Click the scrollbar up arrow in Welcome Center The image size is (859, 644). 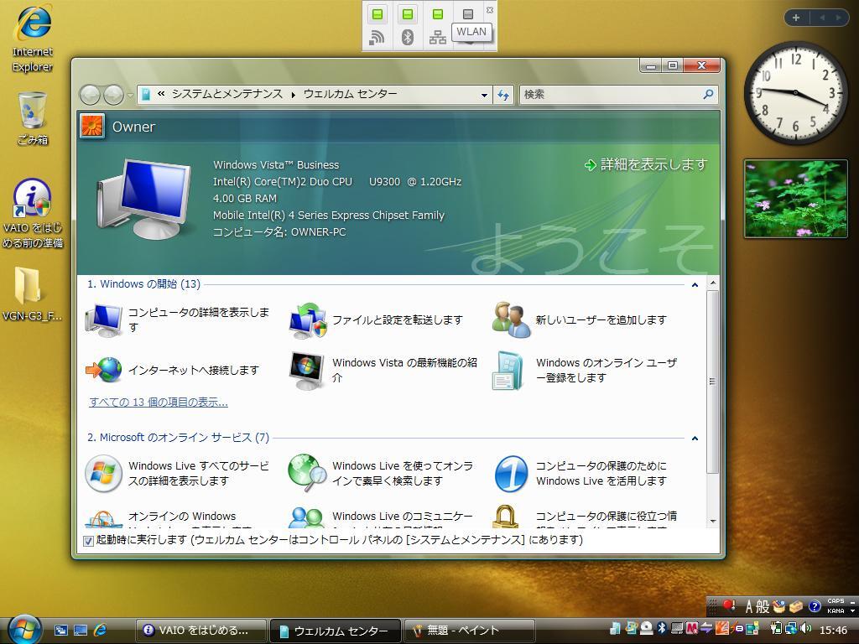(x=713, y=283)
